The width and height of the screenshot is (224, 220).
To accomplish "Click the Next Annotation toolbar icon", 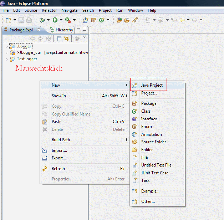I will 148,20.
